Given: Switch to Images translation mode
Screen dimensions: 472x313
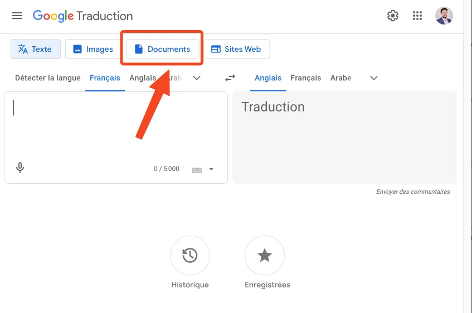Looking at the screenshot, I should [93, 49].
